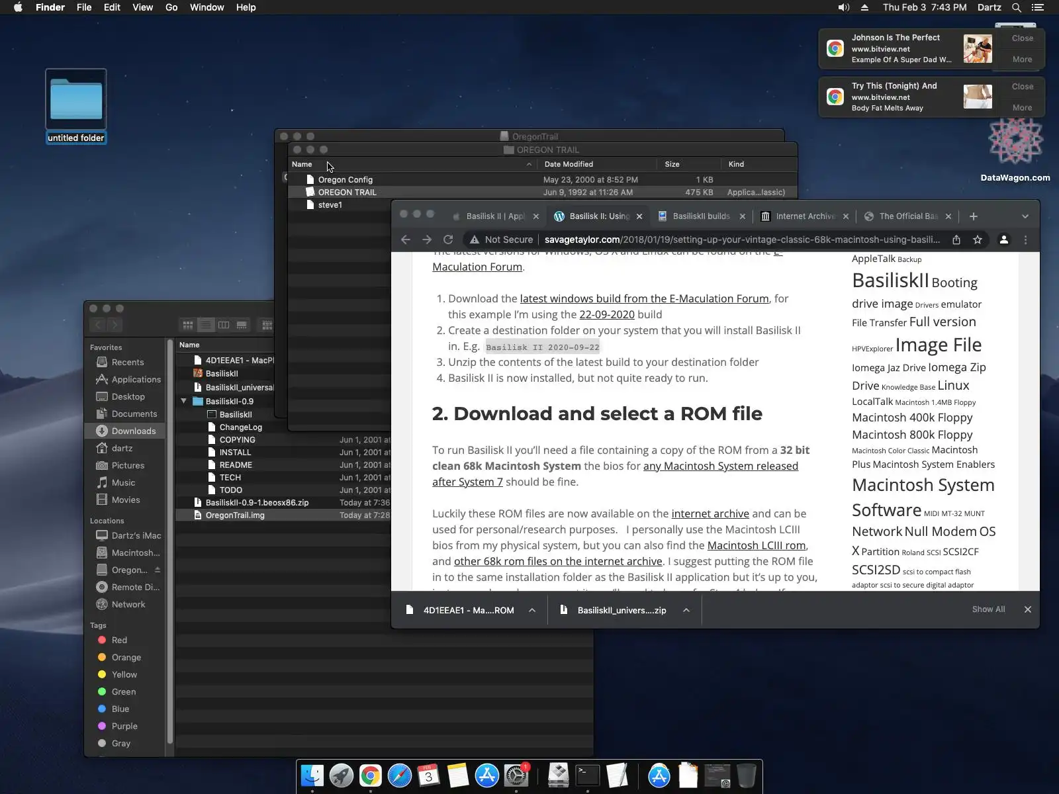Collapse the BasiliskII-0.9 folder
The height and width of the screenshot is (794, 1059).
(184, 402)
